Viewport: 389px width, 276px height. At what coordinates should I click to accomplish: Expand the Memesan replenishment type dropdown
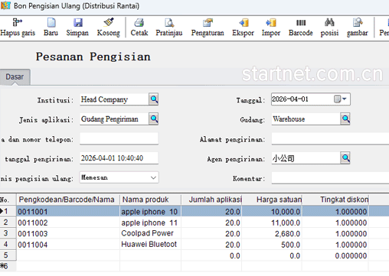[x=153, y=177]
